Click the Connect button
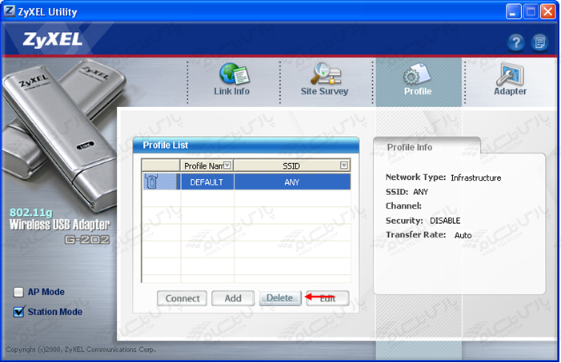This screenshot has height=363, width=561. pyautogui.click(x=182, y=298)
